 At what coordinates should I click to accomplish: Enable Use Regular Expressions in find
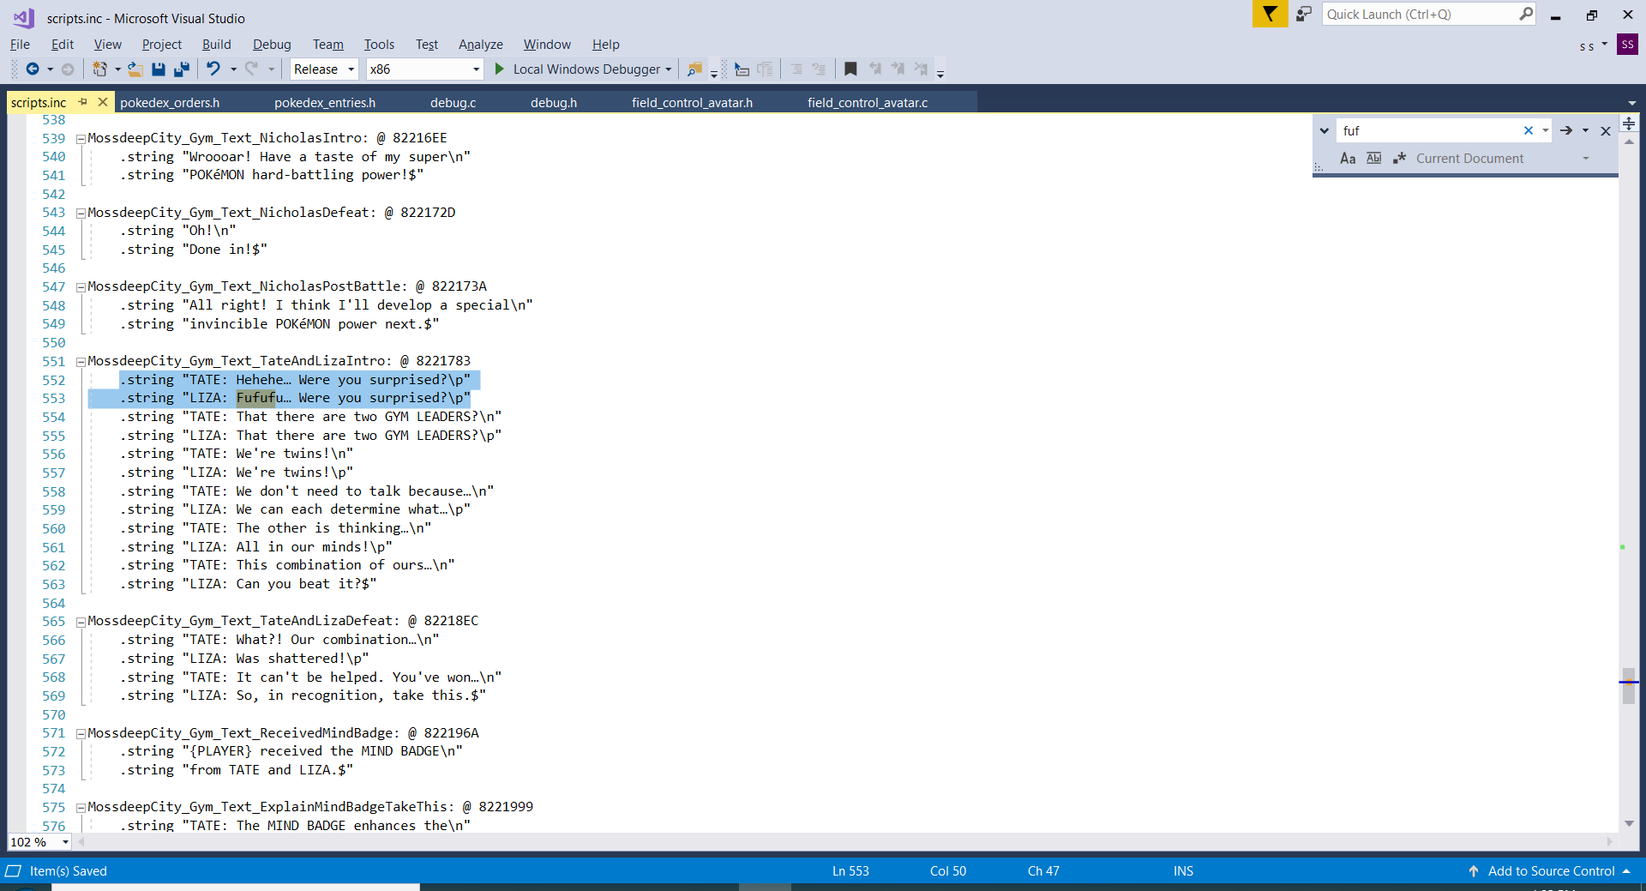click(1400, 159)
